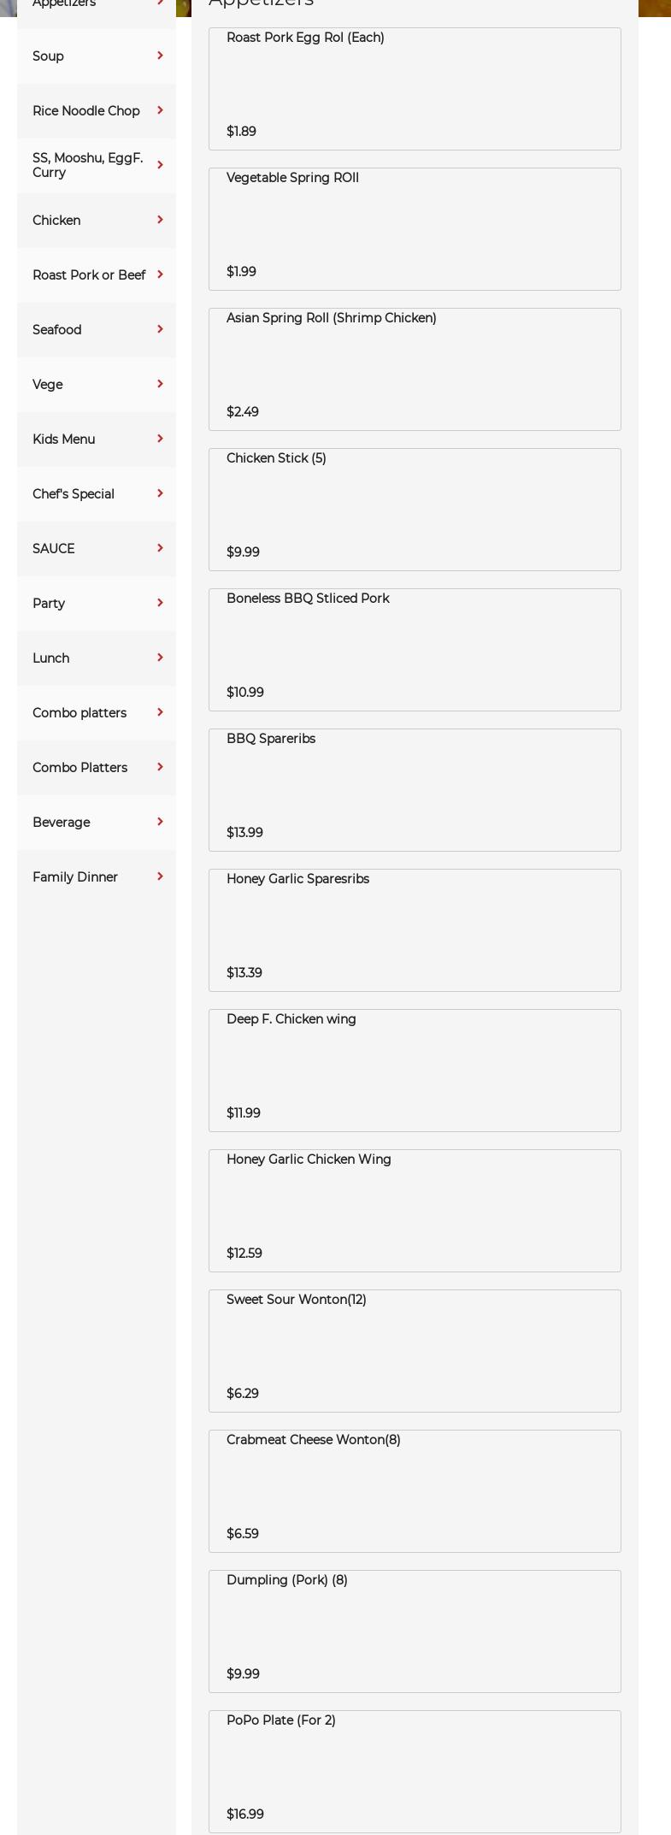Pick the BBQ Spareribs menu item
Image resolution: width=671 pixels, height=1835 pixels.
coord(415,790)
